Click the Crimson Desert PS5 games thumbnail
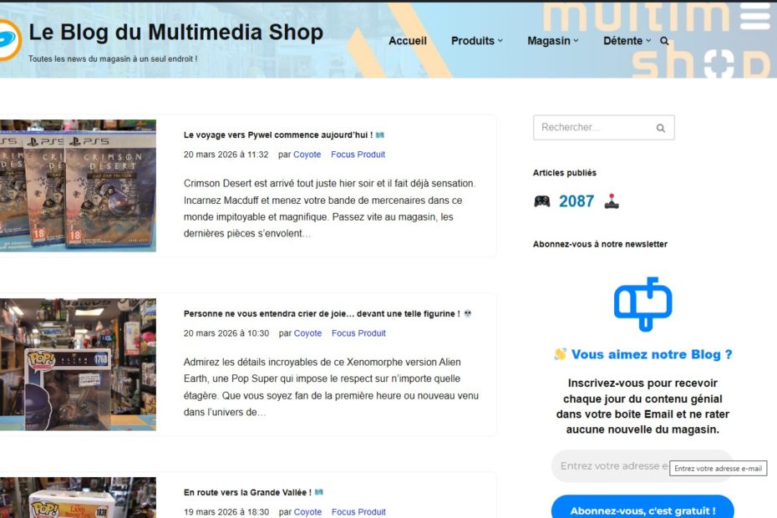This screenshot has height=518, width=777. [78, 185]
